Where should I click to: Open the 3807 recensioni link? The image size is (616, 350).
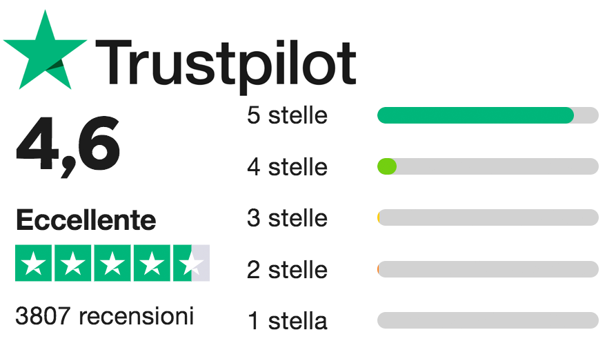[105, 316]
